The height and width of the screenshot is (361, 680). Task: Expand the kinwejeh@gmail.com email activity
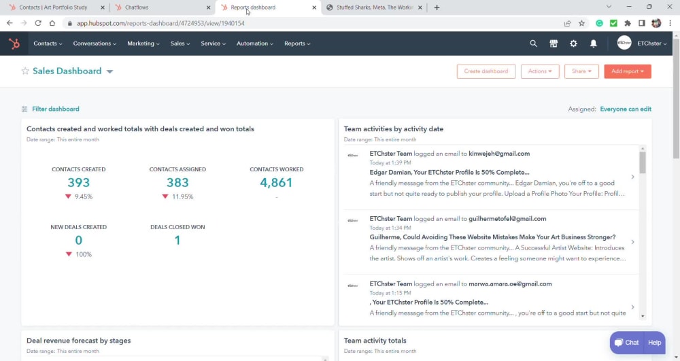632,177
